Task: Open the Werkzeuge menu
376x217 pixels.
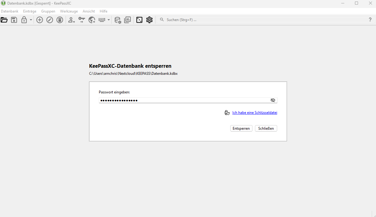Action: pyautogui.click(x=69, y=11)
